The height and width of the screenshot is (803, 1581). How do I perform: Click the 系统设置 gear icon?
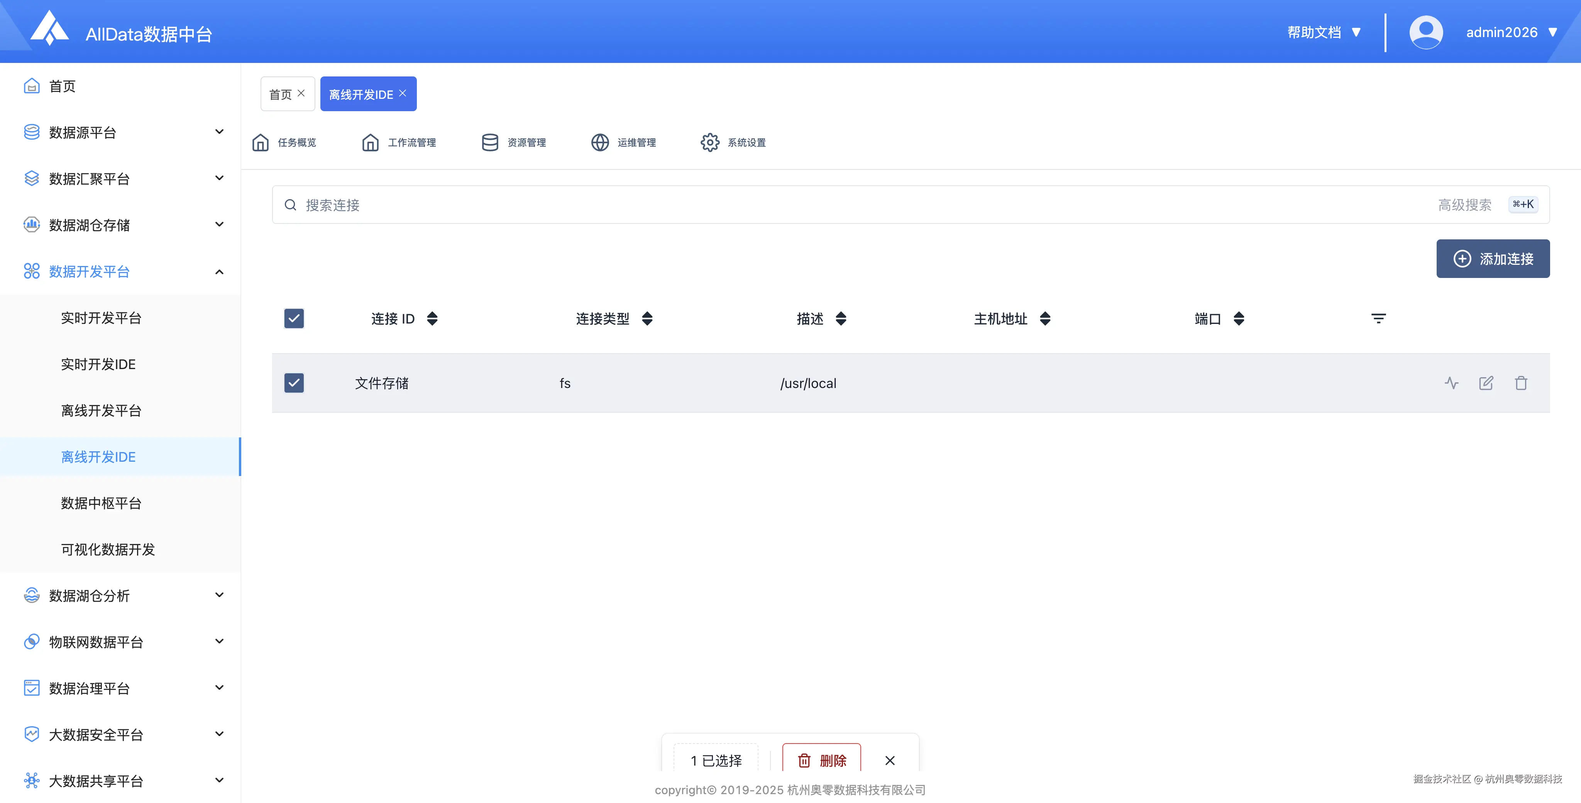point(709,142)
